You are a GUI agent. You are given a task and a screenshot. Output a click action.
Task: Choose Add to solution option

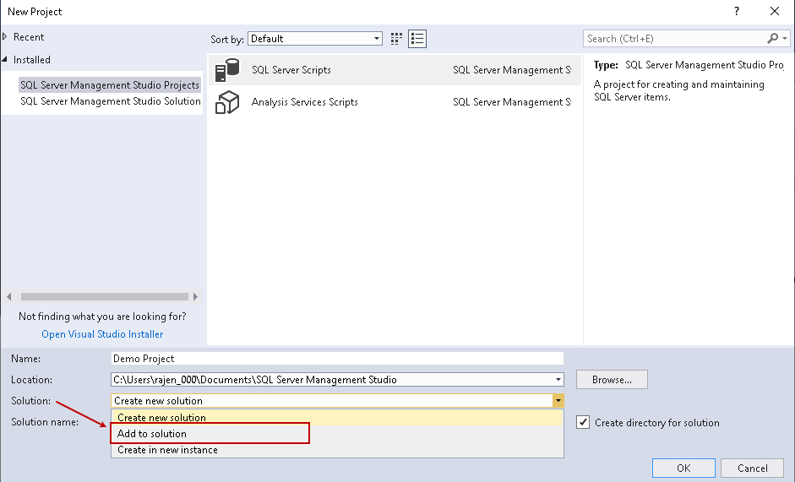pyautogui.click(x=152, y=434)
